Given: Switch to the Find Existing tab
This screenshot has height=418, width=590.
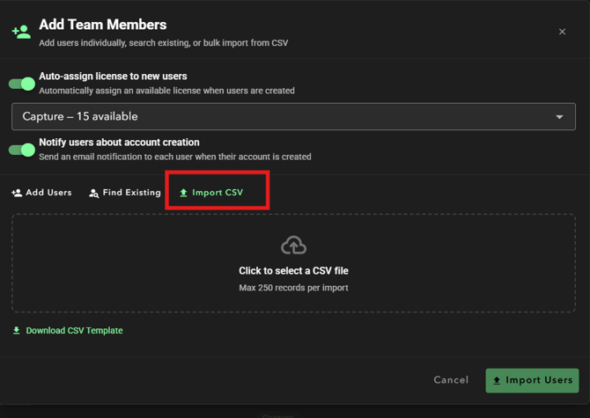Looking at the screenshot, I should (x=125, y=193).
